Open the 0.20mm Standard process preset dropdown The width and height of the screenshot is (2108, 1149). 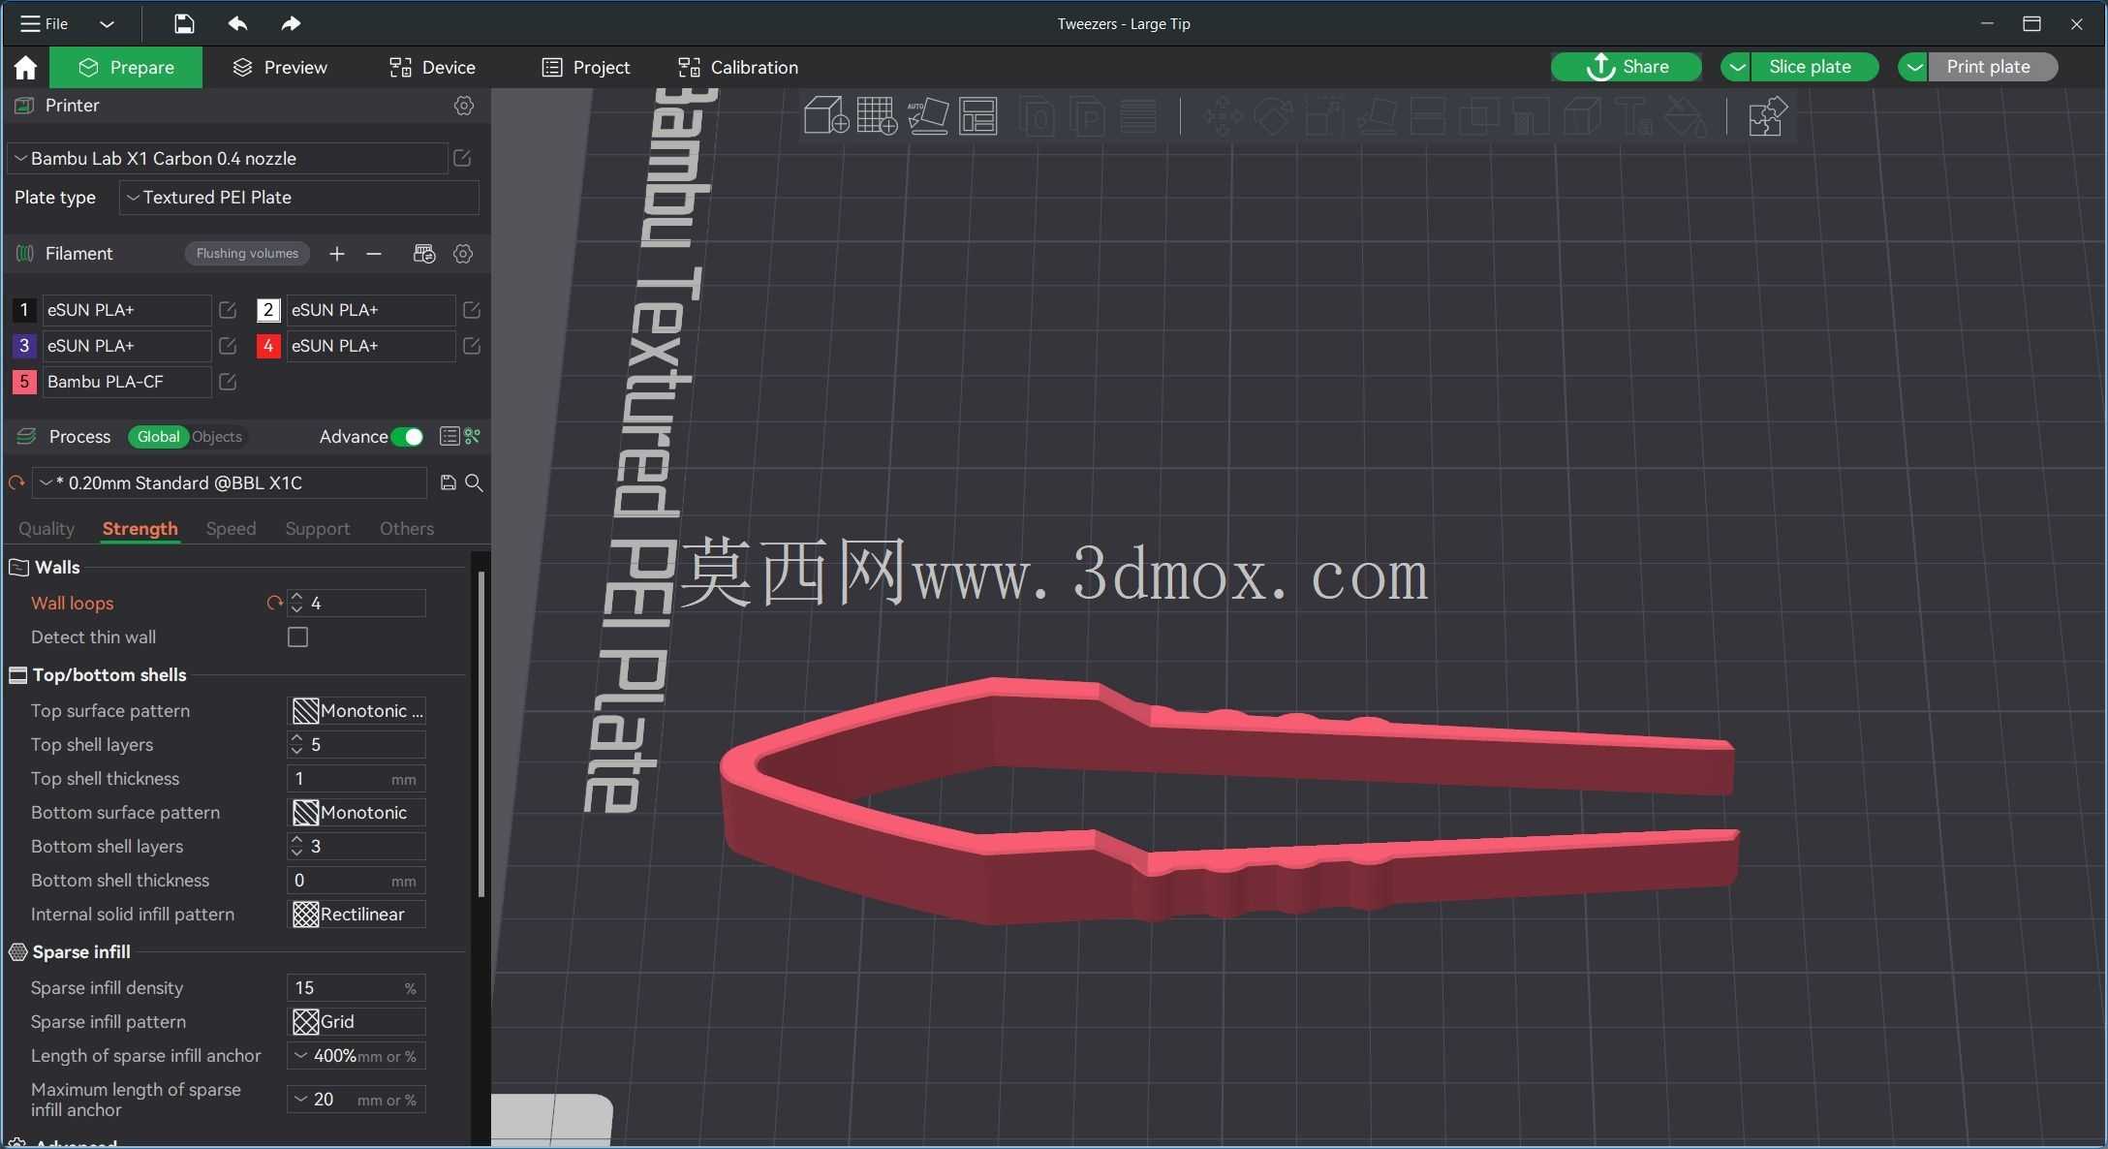[x=230, y=482]
